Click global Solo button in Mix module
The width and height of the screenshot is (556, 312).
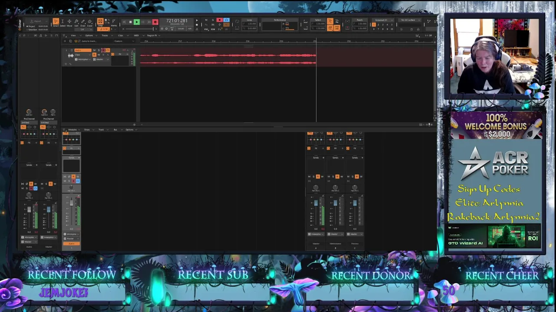213,20
